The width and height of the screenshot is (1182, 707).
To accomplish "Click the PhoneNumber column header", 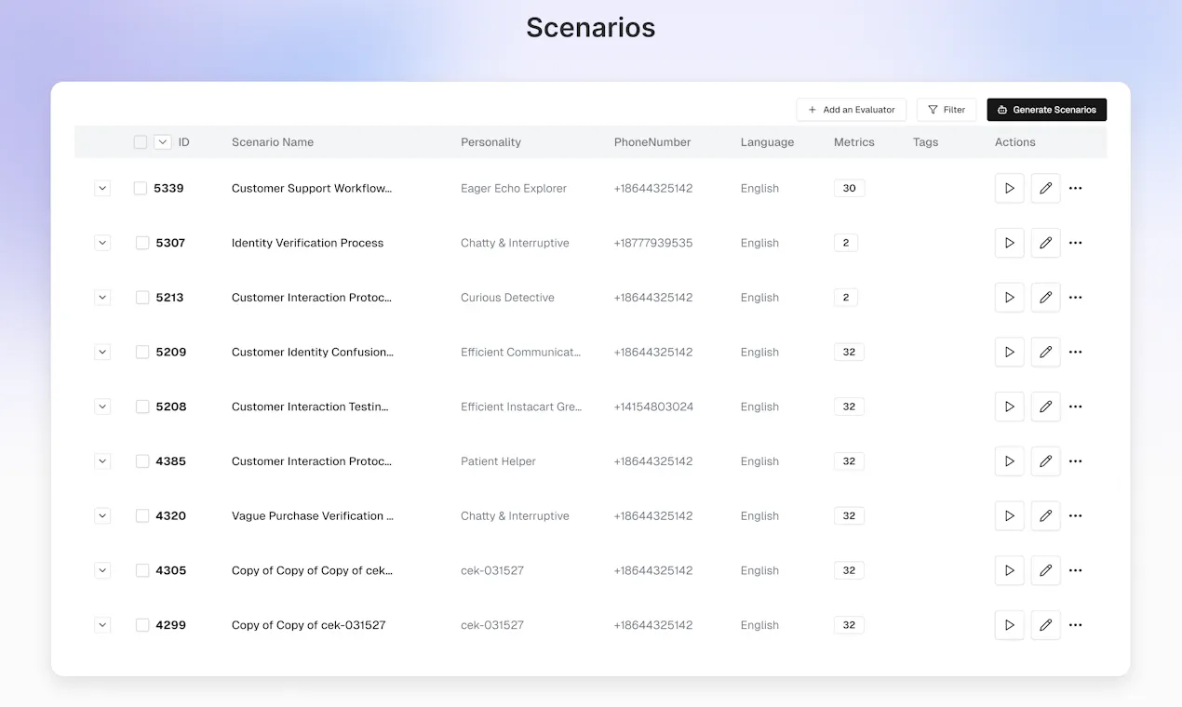I will coord(652,142).
